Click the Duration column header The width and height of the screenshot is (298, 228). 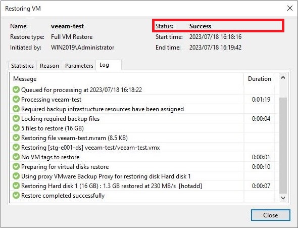(260, 79)
